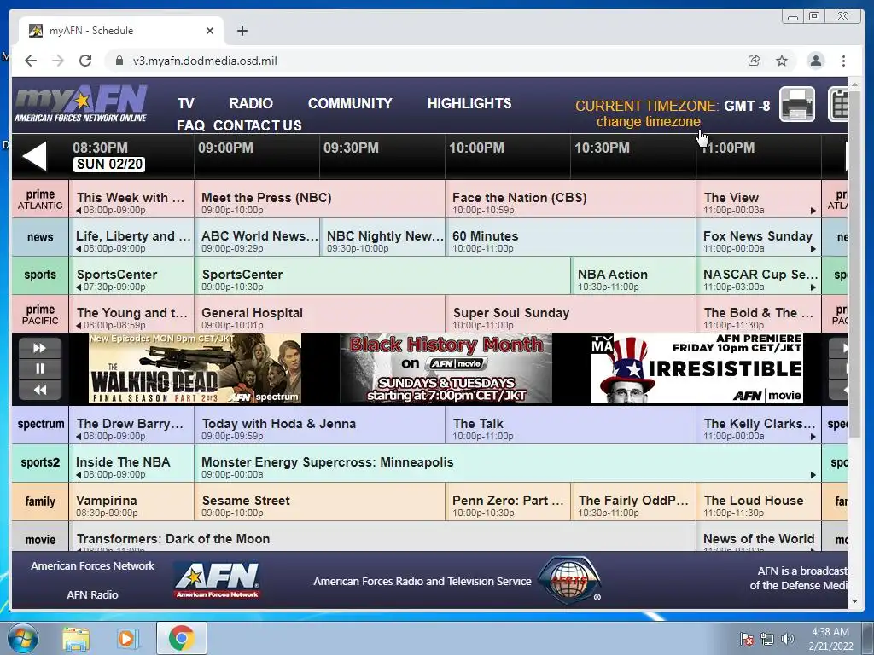
Task: Open the COMMUNITY menu
Action: 350,103
